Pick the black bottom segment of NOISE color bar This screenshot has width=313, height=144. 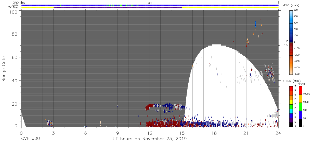pyautogui.click(x=300, y=123)
